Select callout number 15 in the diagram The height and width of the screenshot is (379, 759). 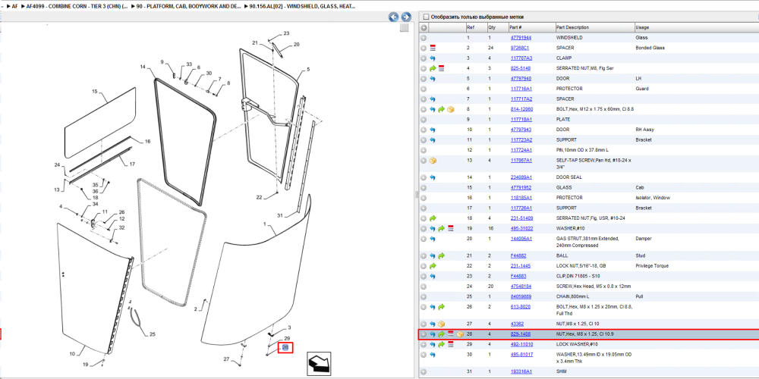[x=95, y=91]
